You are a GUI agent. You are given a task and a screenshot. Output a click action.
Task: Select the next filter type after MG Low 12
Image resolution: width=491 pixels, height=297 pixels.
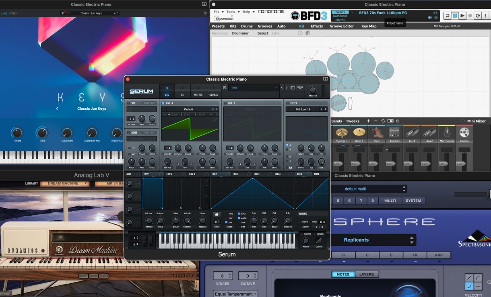326,109
